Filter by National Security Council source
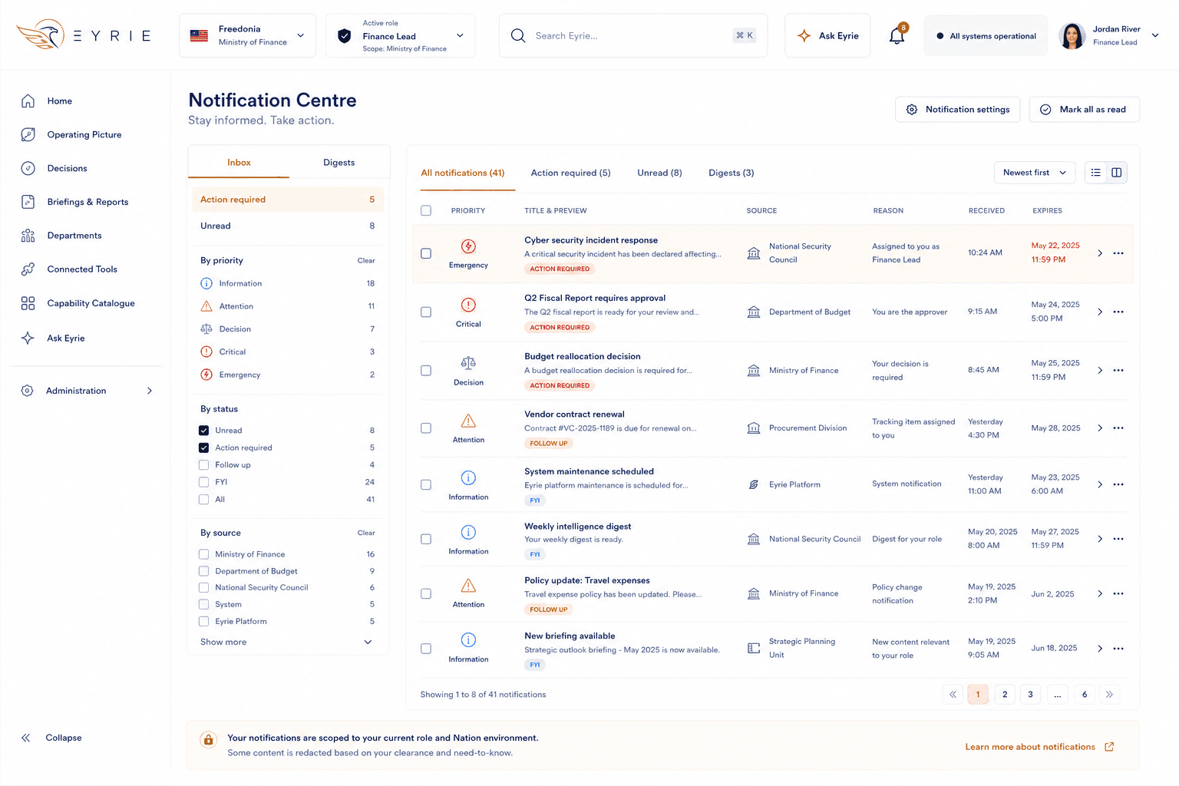1179x786 pixels. pyautogui.click(x=203, y=588)
